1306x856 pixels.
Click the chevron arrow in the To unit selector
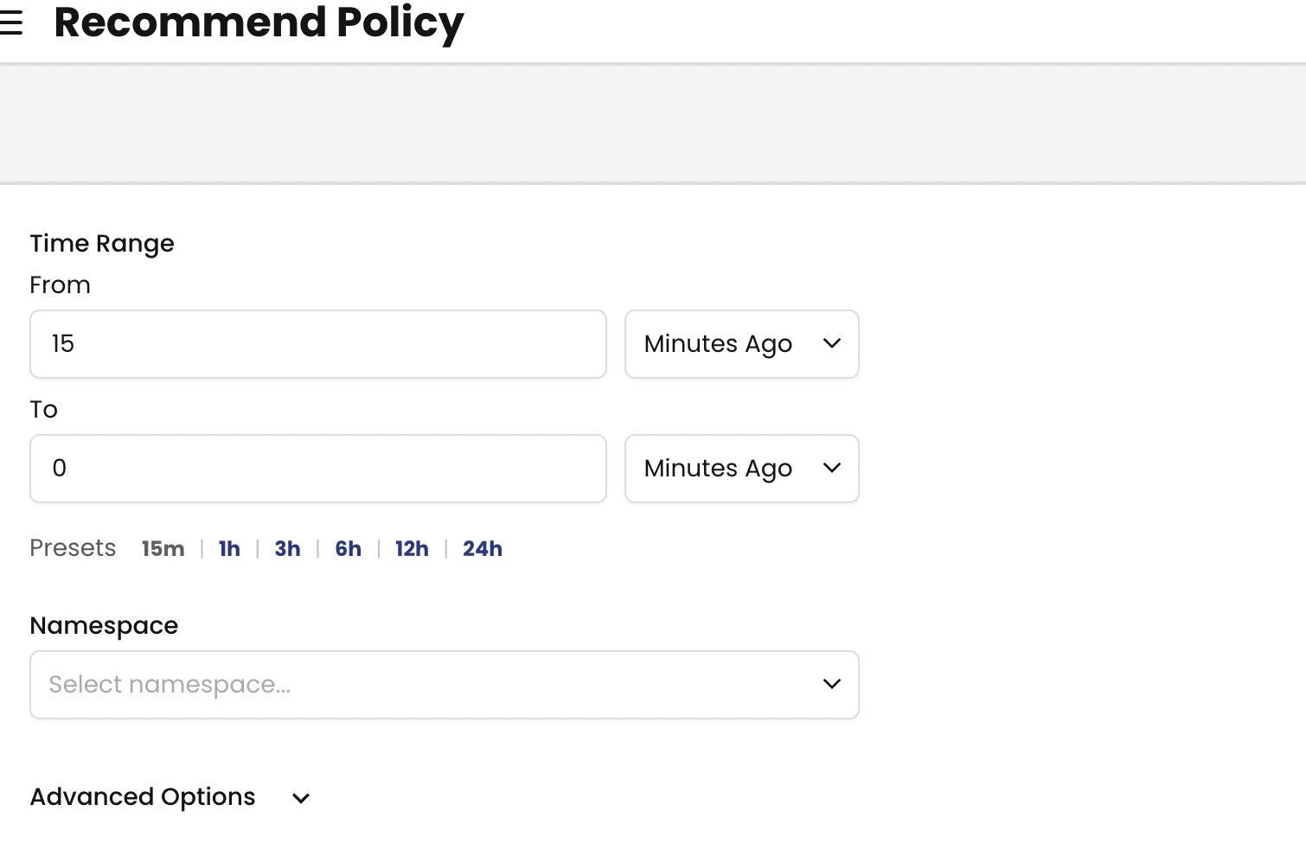(x=832, y=469)
